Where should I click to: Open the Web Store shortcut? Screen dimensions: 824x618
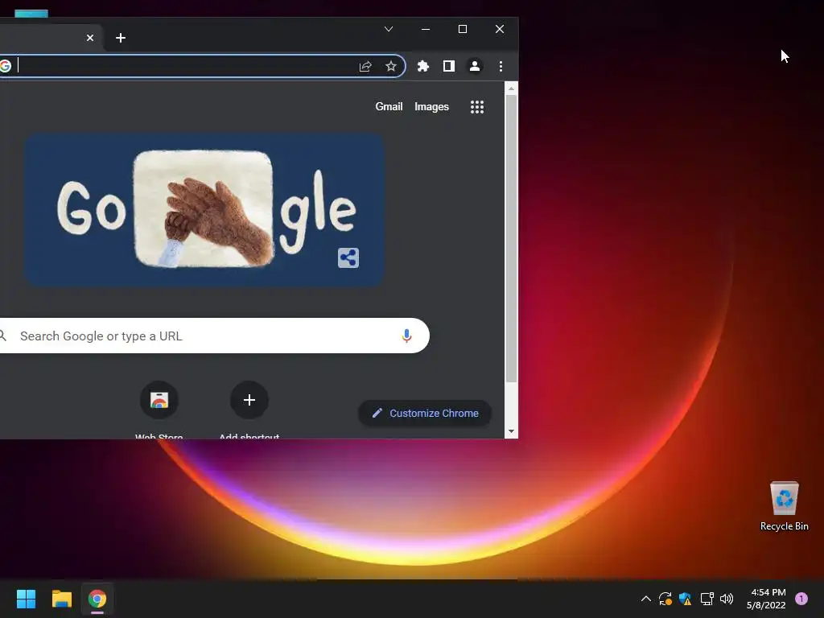pyautogui.click(x=159, y=401)
